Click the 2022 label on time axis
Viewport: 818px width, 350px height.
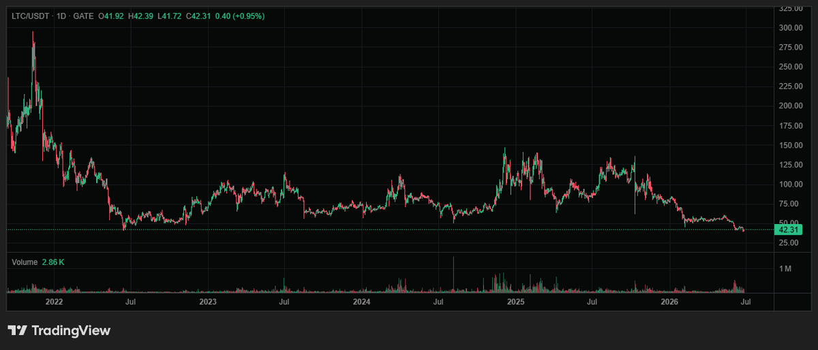pos(54,302)
